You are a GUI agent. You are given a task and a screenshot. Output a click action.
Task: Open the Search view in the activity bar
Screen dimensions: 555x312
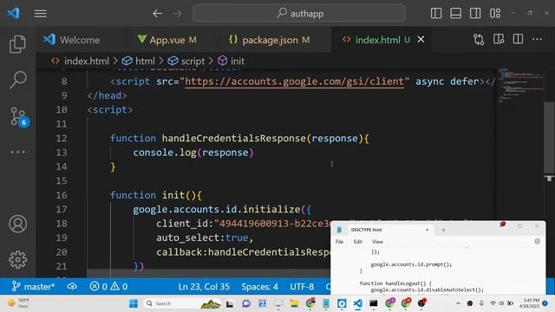point(17,80)
